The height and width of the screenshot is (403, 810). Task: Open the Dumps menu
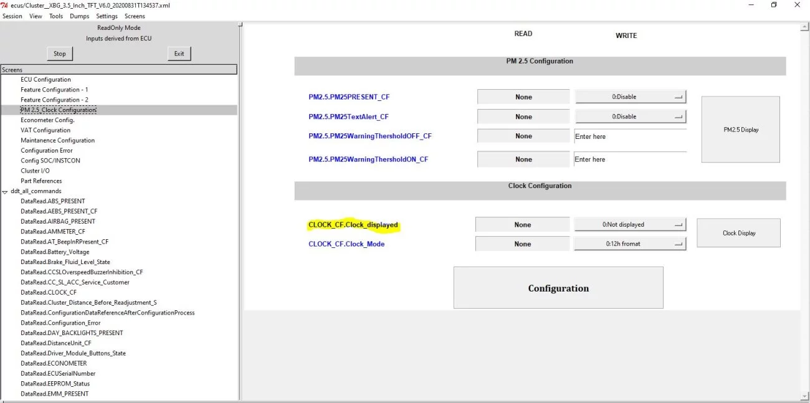coord(80,16)
